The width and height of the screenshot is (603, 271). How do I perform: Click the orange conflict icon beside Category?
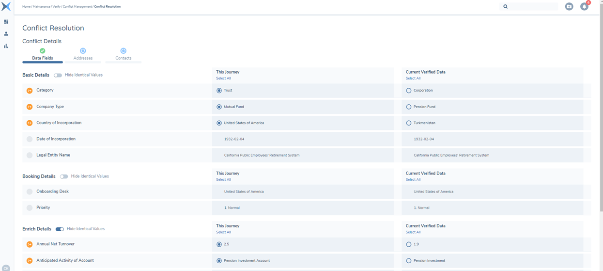click(30, 91)
